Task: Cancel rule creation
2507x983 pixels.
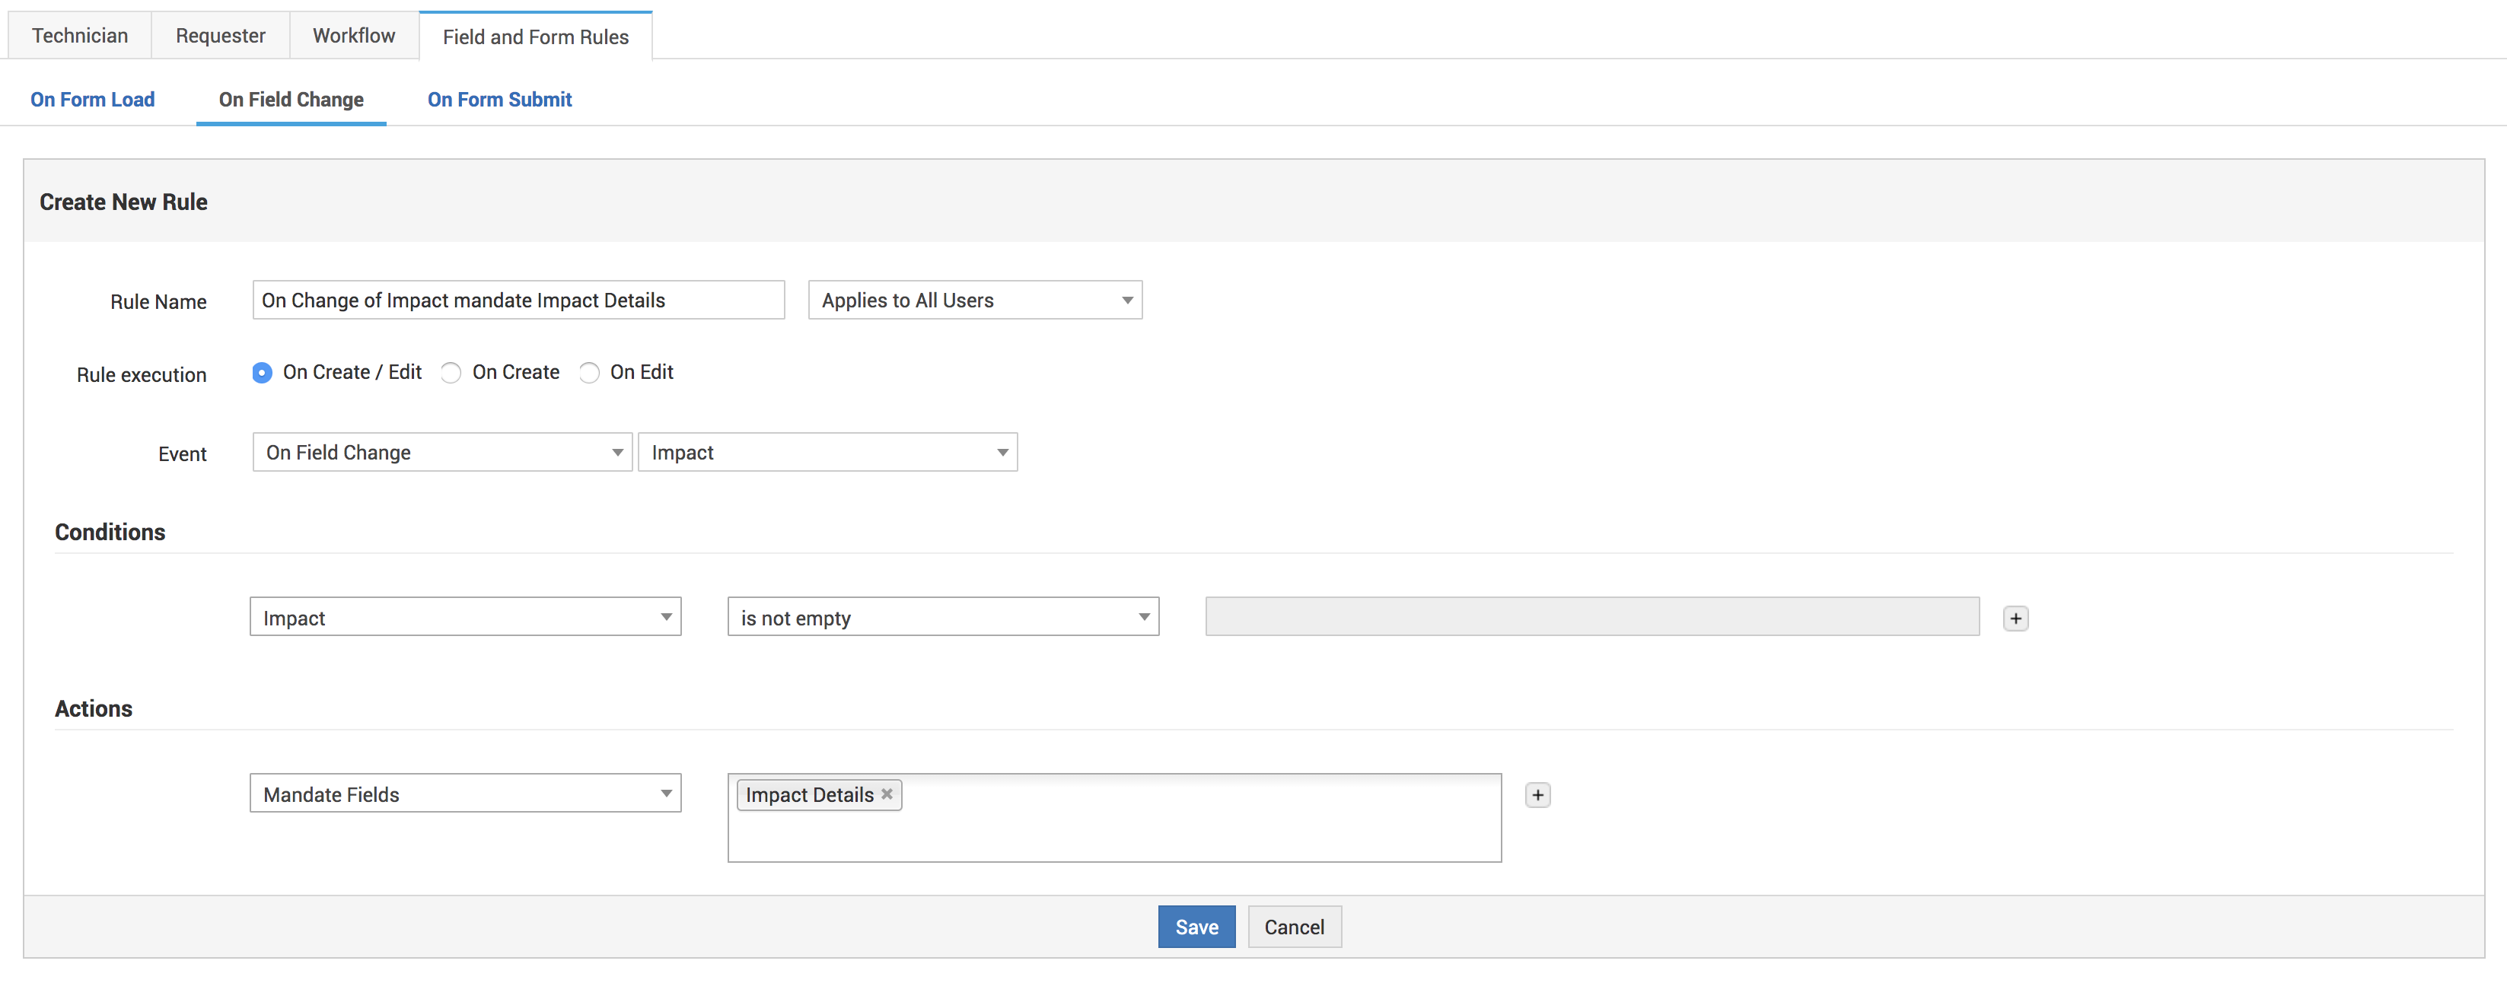Action: [1293, 926]
